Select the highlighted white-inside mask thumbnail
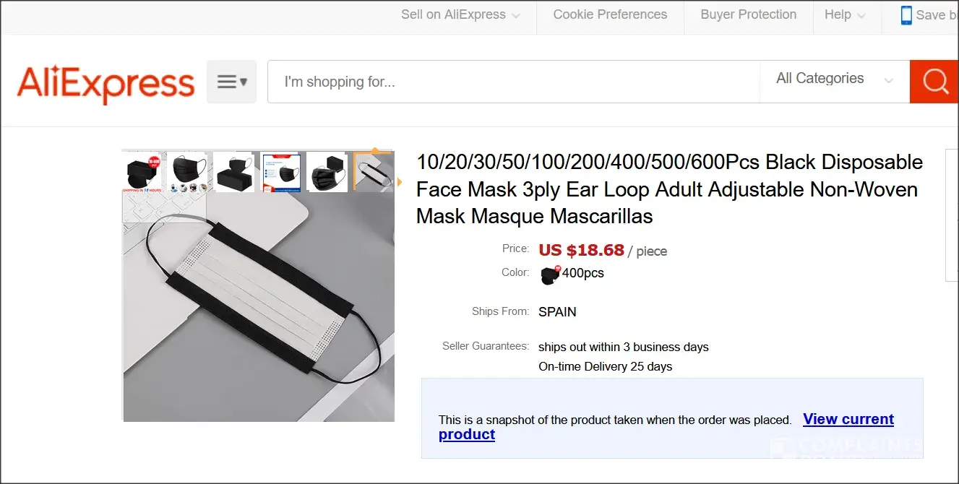 point(372,172)
